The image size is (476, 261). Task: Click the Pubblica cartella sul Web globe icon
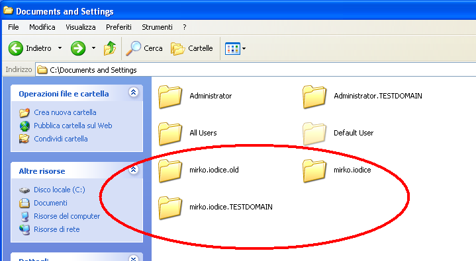tap(24, 126)
